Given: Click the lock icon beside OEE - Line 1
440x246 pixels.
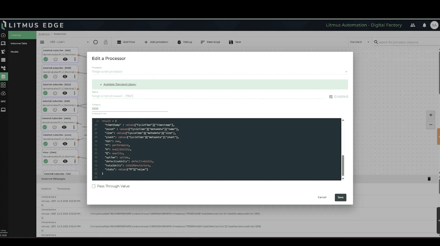Looking at the screenshot, I should pyautogui.click(x=106, y=42).
